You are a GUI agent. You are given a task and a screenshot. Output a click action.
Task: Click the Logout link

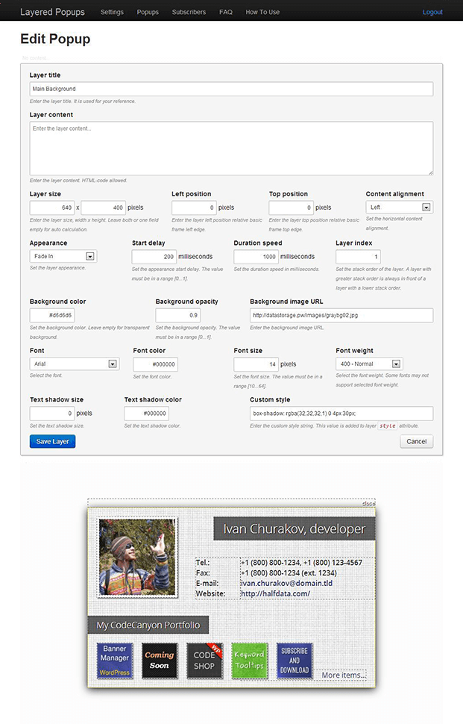432,12
